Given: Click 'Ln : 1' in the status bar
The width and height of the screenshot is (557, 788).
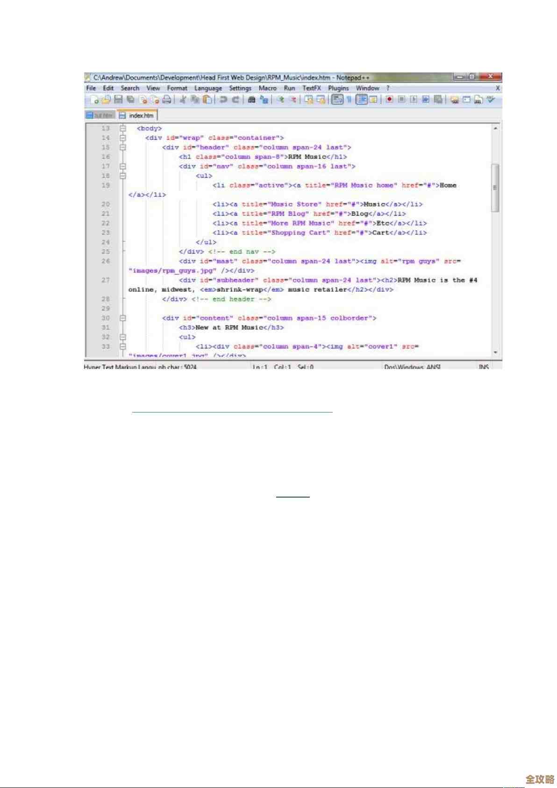Looking at the screenshot, I should click(260, 367).
